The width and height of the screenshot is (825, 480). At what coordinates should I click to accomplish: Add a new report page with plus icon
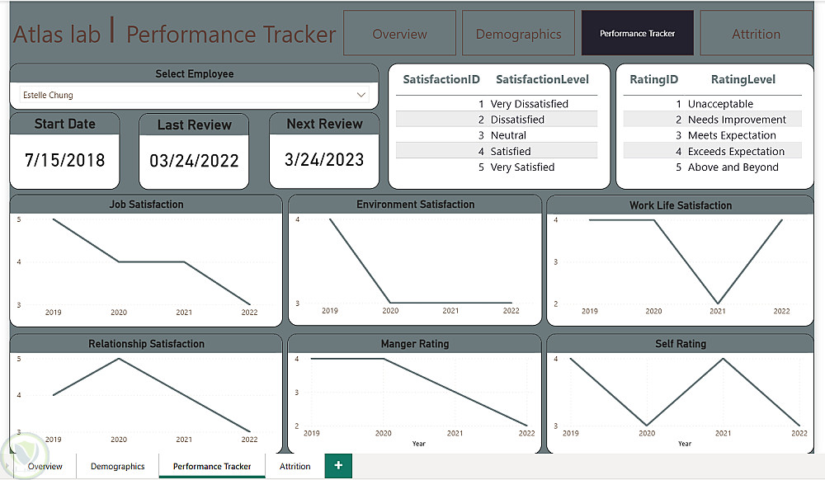(x=338, y=465)
